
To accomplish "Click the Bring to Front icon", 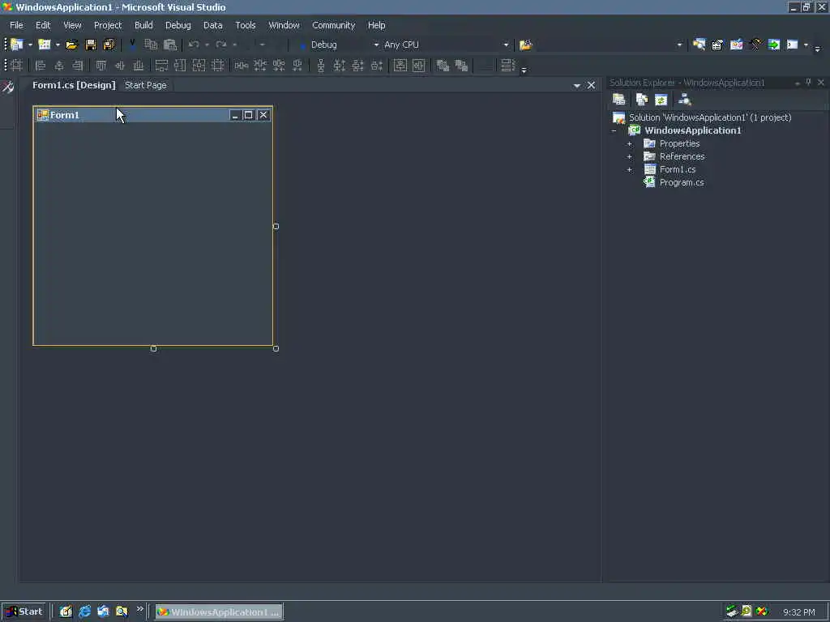I will pos(443,66).
